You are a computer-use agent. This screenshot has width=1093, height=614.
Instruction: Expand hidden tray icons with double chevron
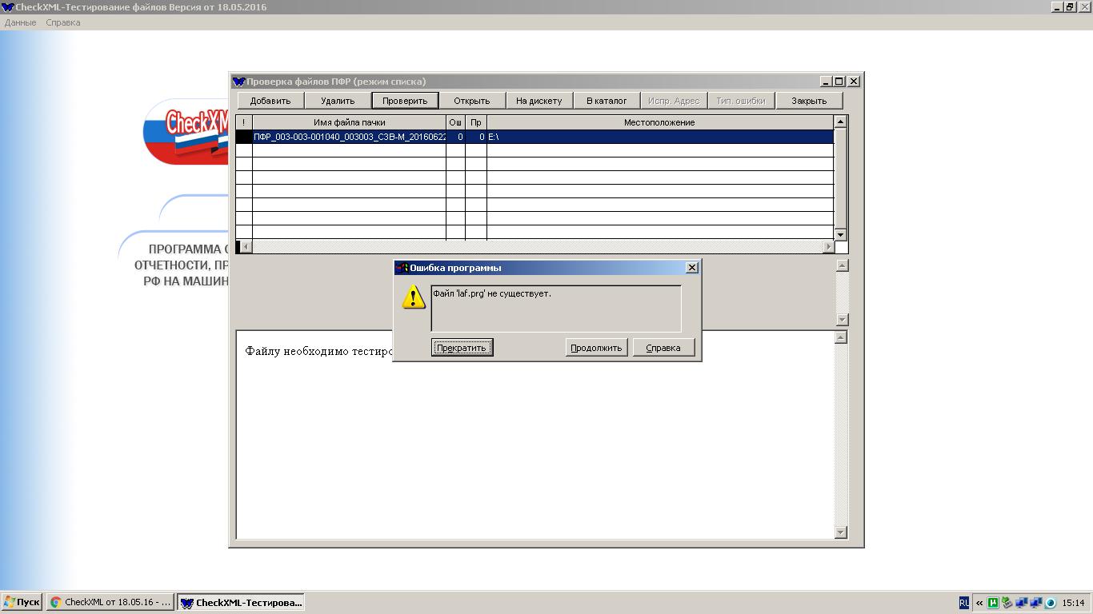(979, 603)
